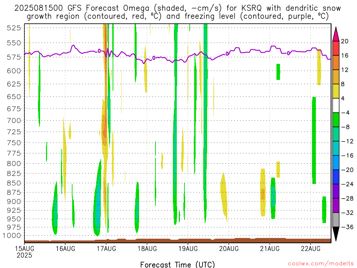Click the cyan -12 to -16 colorbar segment
357x268 pixels.
[336, 148]
